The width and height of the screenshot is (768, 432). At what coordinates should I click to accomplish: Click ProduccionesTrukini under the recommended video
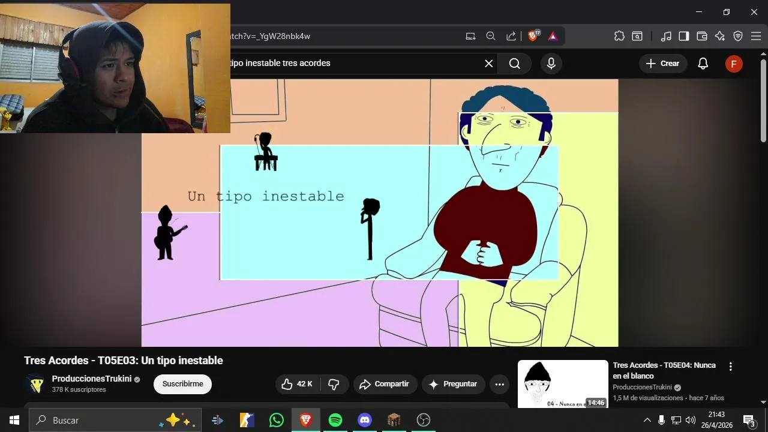pos(642,387)
